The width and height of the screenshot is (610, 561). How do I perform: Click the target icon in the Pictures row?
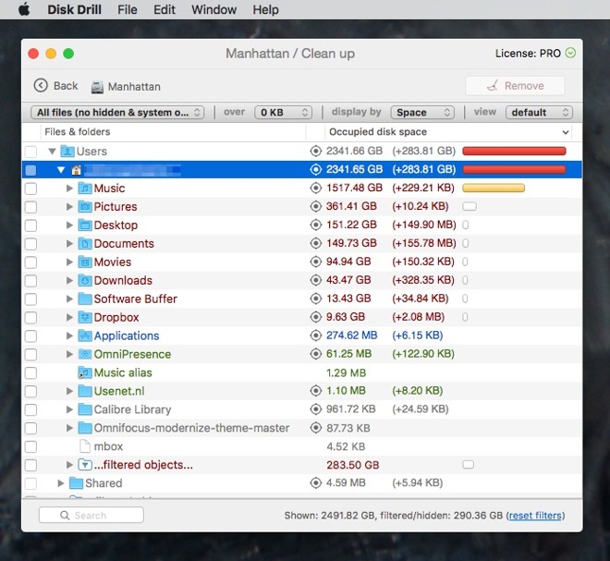click(315, 206)
